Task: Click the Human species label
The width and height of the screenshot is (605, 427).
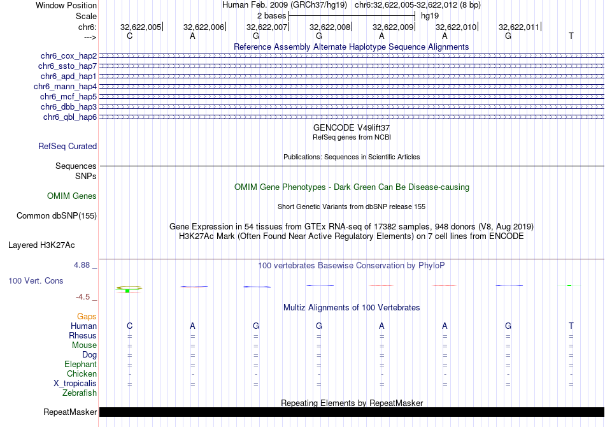Action: [83, 326]
